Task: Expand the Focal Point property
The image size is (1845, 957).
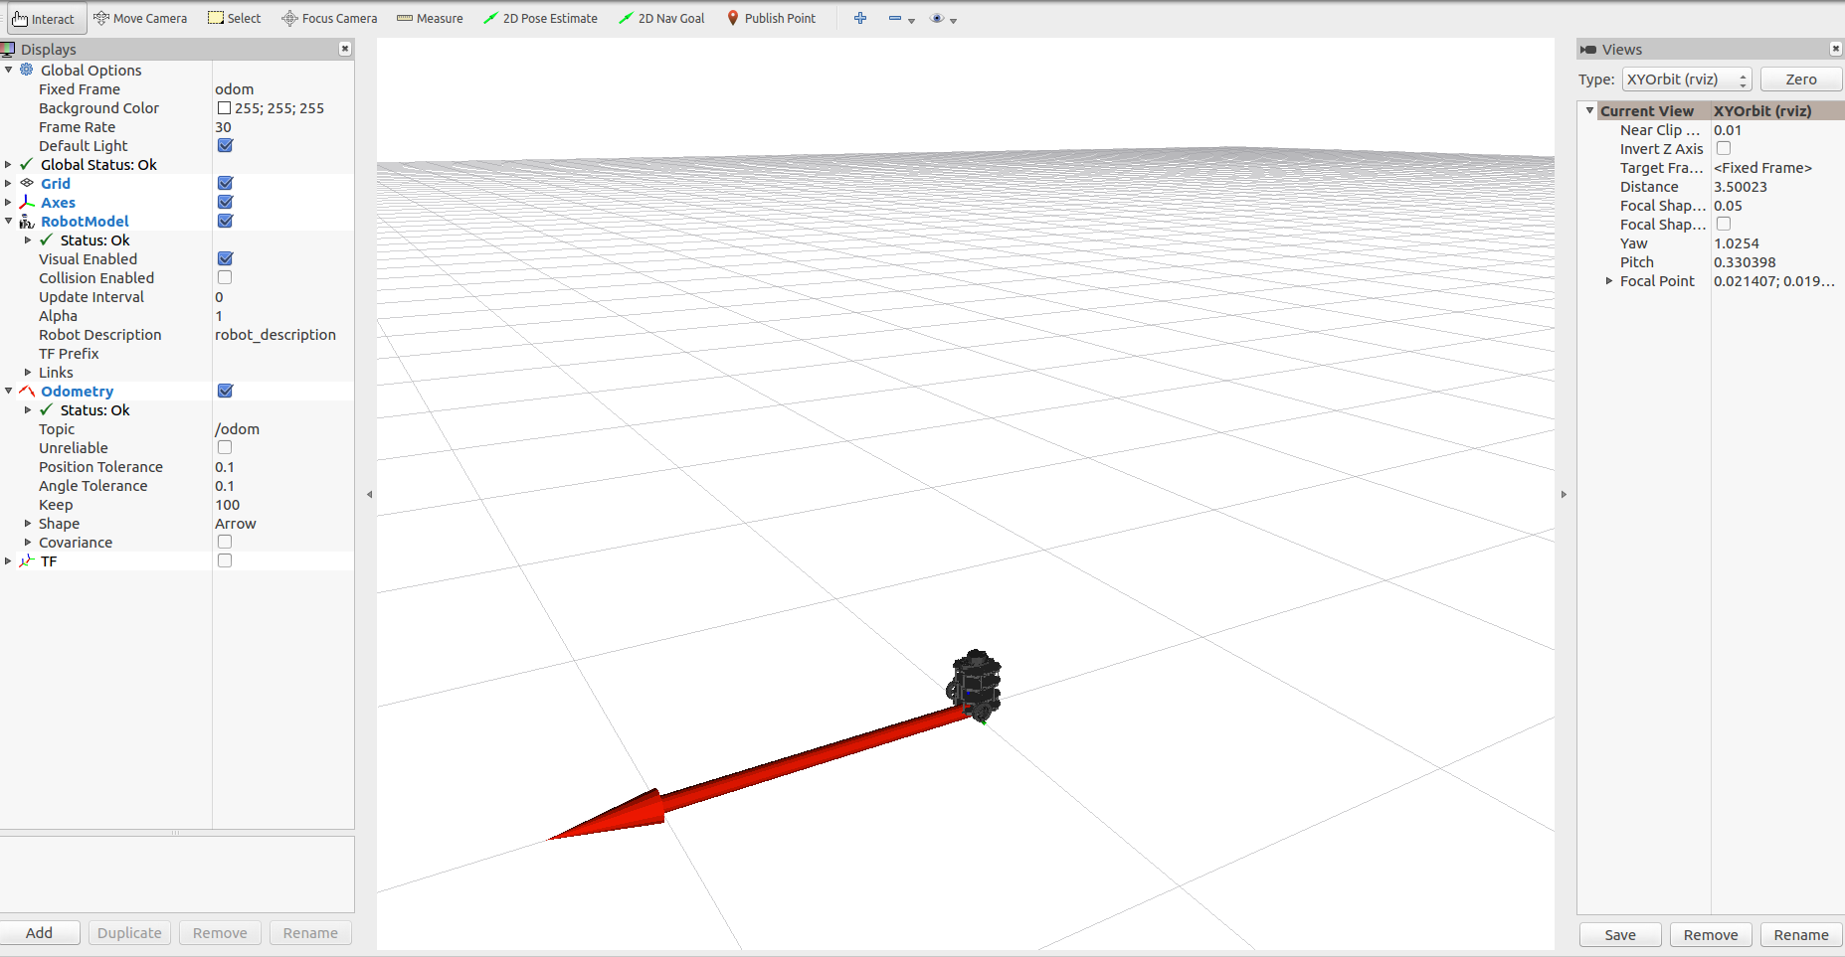Action: [1608, 280]
